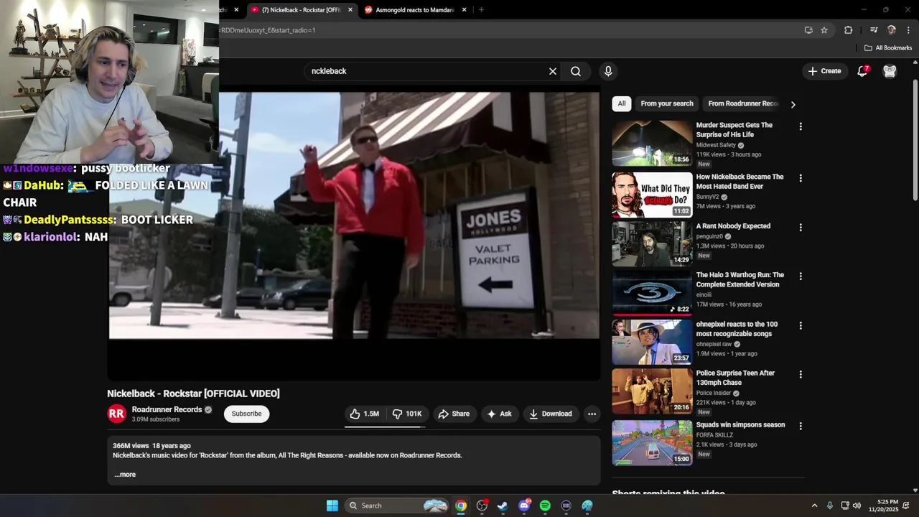Select the From your search chip

pyautogui.click(x=667, y=103)
